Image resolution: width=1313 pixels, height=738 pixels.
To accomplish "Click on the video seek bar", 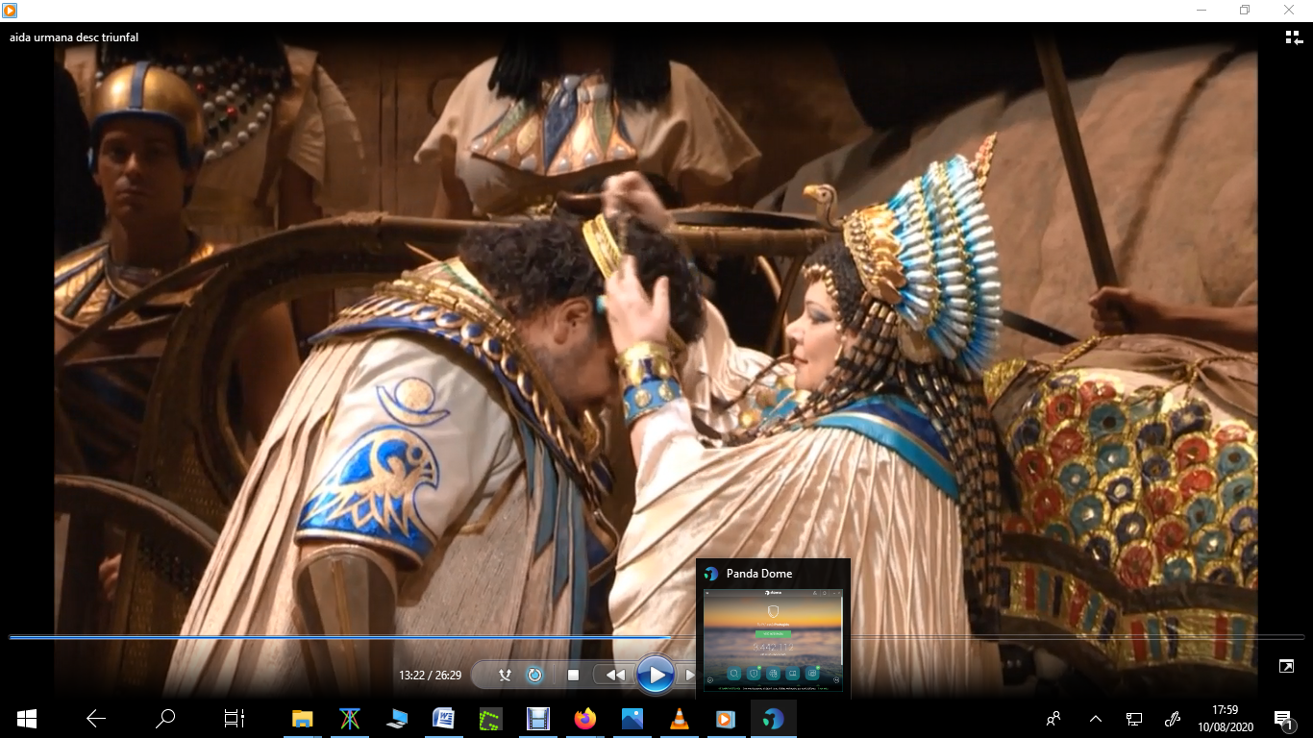I will click(x=656, y=637).
